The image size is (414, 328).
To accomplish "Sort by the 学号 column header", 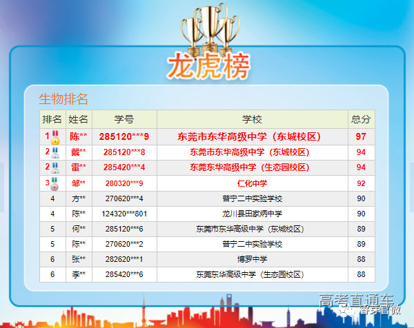I will pyautogui.click(x=124, y=119).
